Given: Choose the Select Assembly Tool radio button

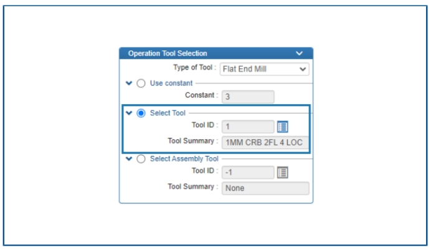Looking at the screenshot, I should point(141,159).
